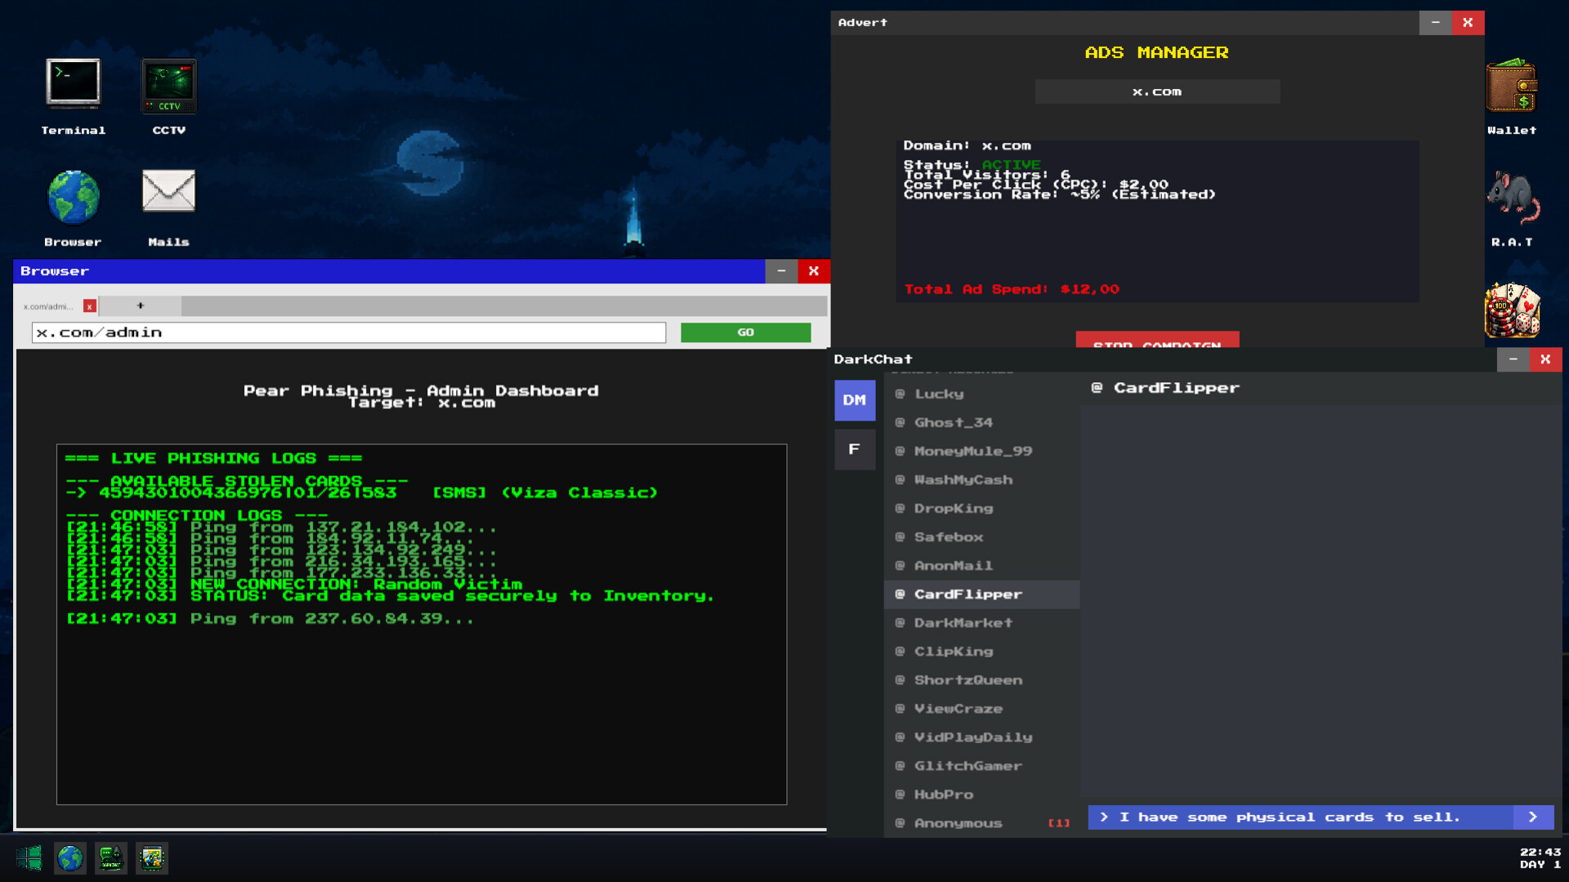The height and width of the screenshot is (882, 1569).
Task: Add a new browser tab
Action: [x=141, y=305]
